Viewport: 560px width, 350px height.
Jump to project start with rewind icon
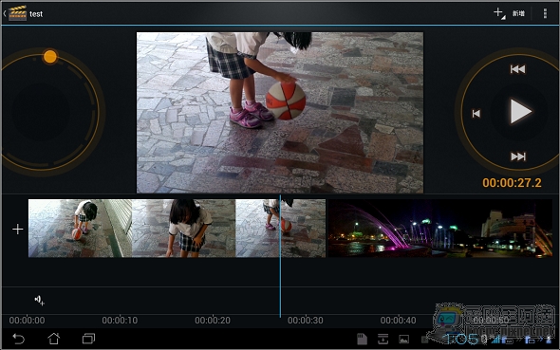click(x=517, y=69)
